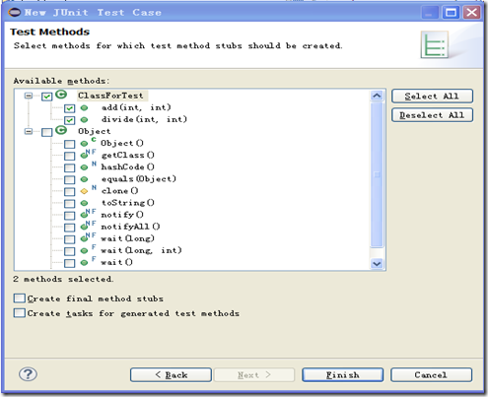
Task: Select the clone() method row
Action: click(x=120, y=190)
